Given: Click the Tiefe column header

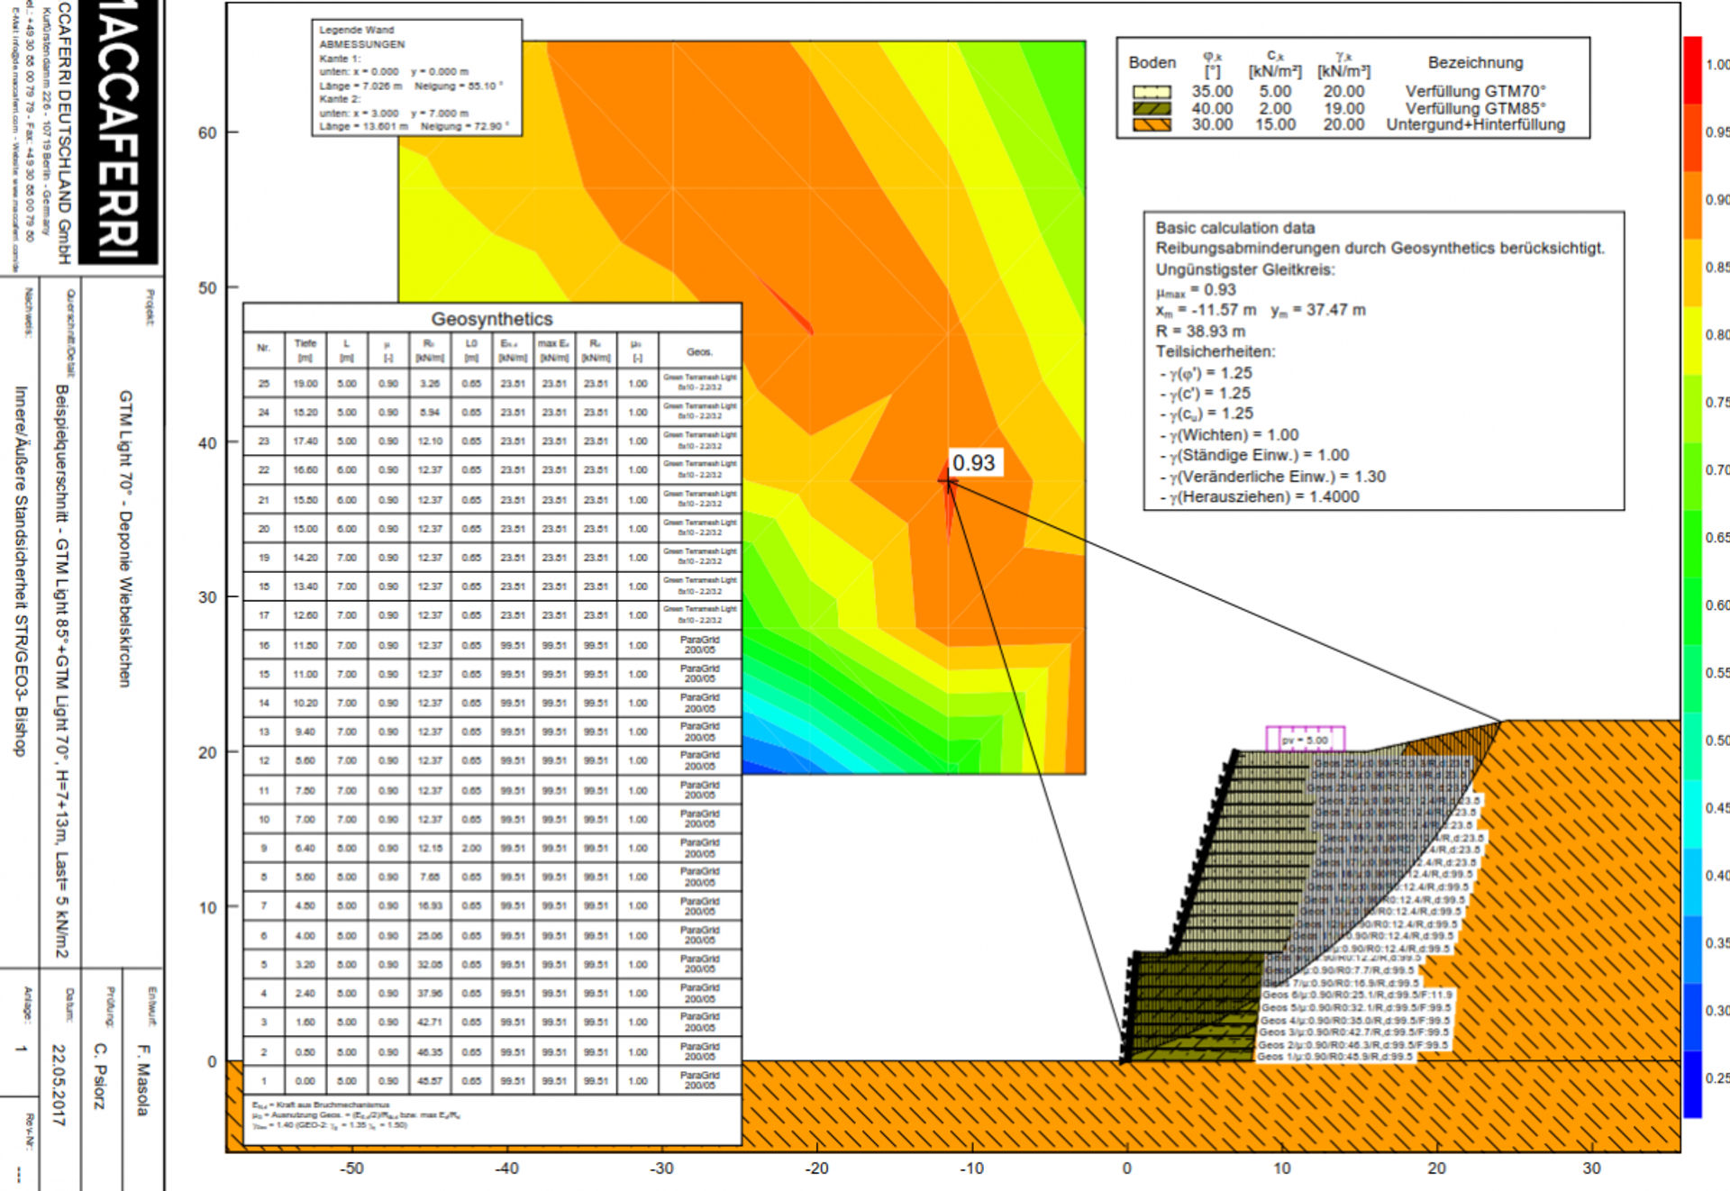Looking at the screenshot, I should click(305, 350).
